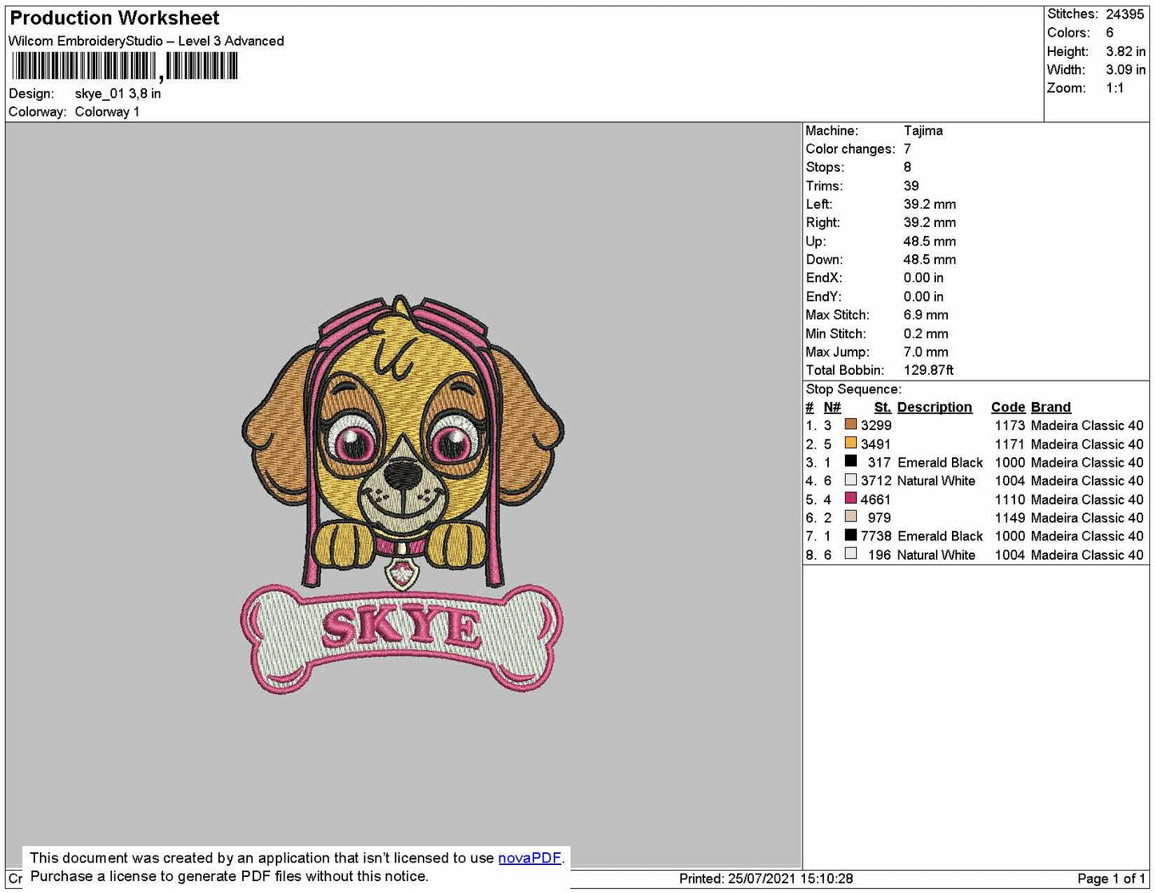
Task: Select the "EndY:" label
Action: pyautogui.click(x=822, y=297)
